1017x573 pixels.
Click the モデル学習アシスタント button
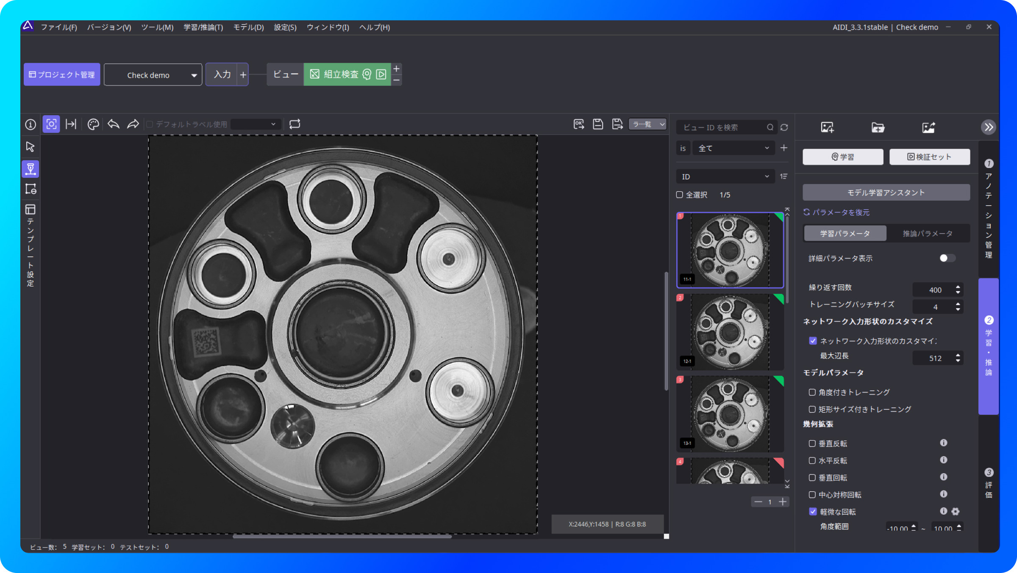[886, 193]
